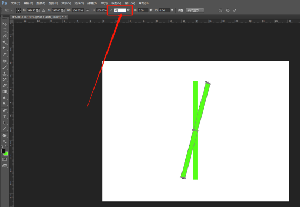Click the green background color swatch
Screen dimensions: 301x207
[x=6, y=154]
